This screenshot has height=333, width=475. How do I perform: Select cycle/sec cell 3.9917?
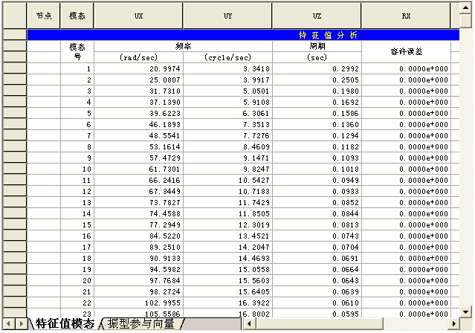227,80
